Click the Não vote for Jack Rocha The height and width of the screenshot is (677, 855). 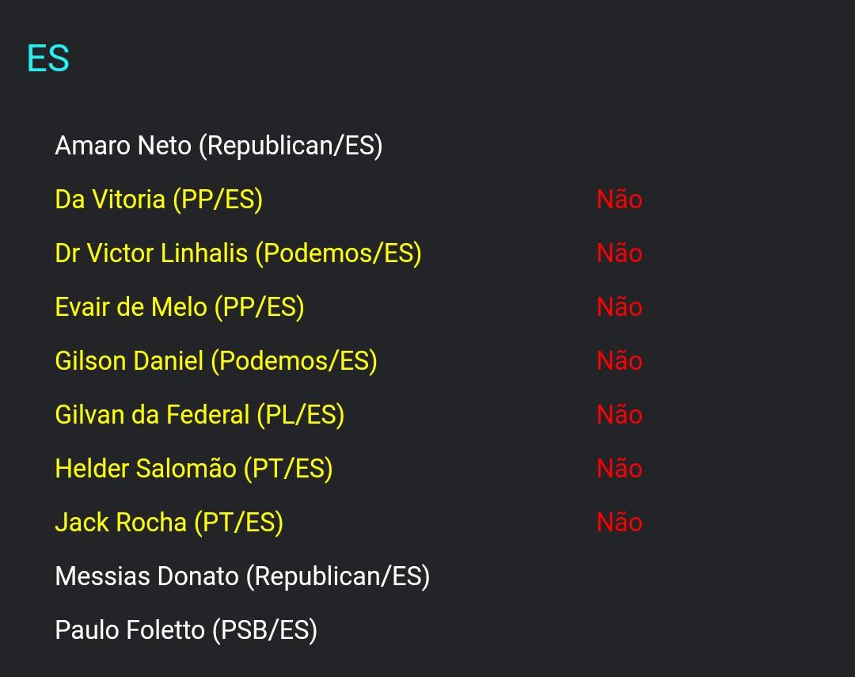point(619,523)
